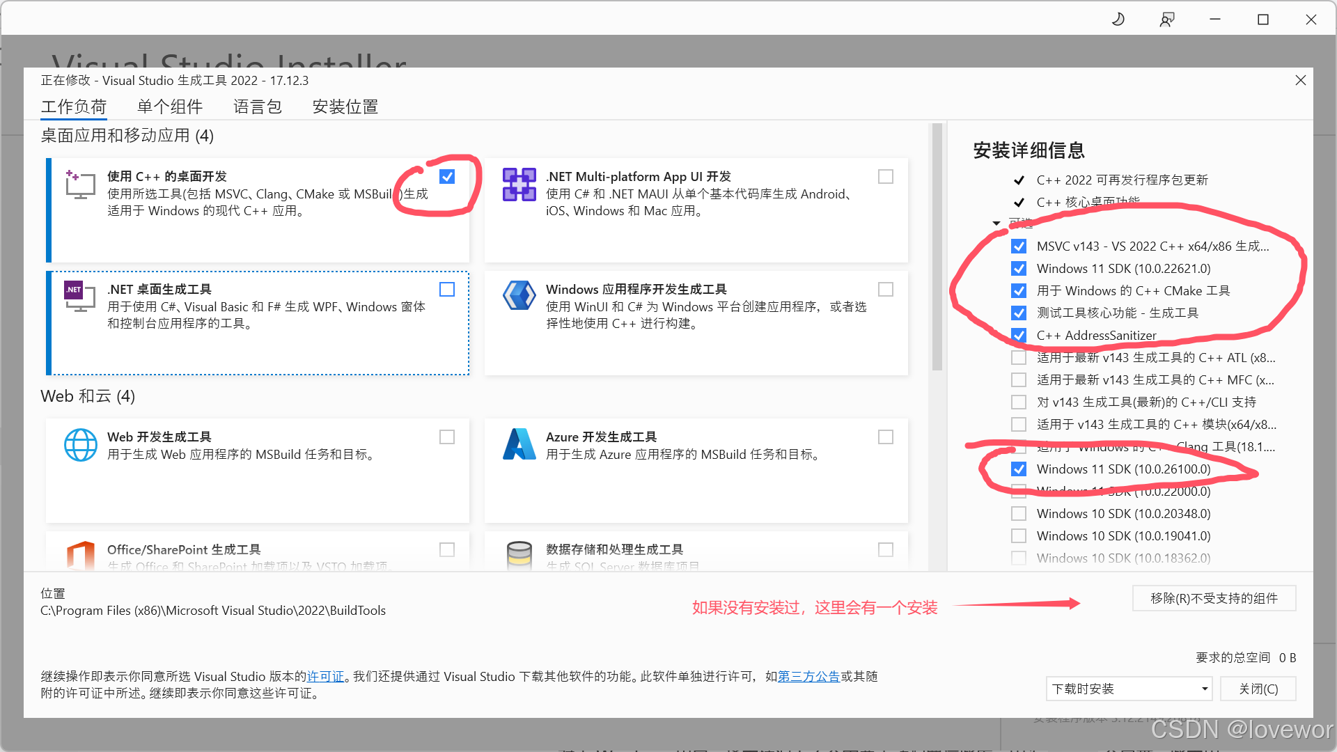
Task: Enable the .NET desktop build tools checkbox
Action: [447, 290]
